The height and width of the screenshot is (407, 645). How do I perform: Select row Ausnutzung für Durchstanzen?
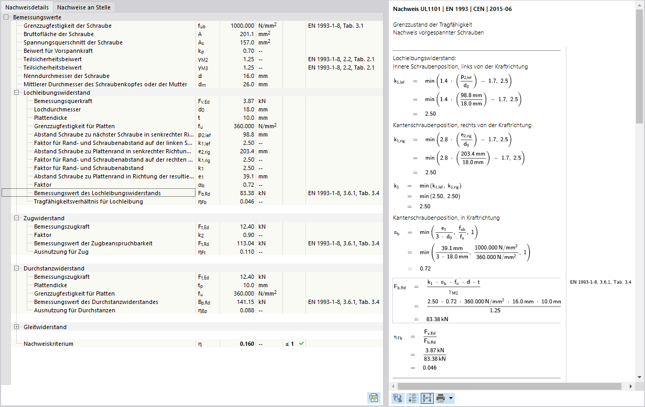click(196, 310)
